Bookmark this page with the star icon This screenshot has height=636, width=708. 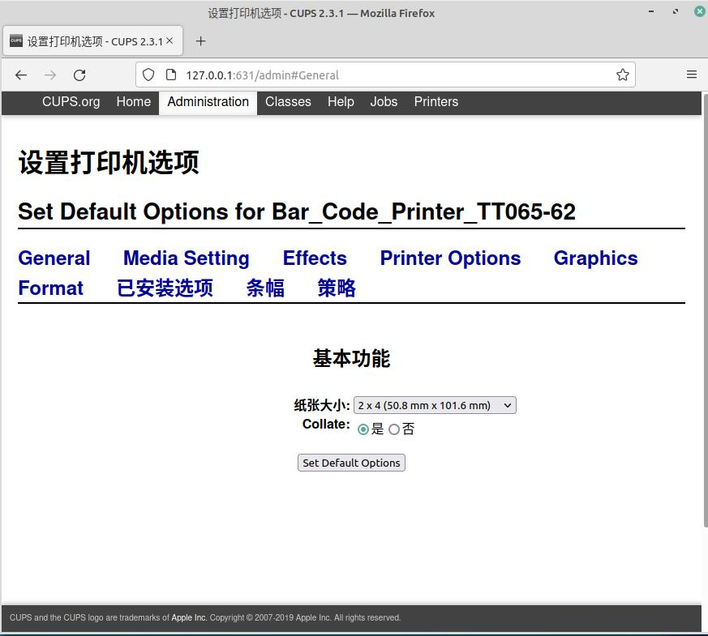tap(622, 75)
